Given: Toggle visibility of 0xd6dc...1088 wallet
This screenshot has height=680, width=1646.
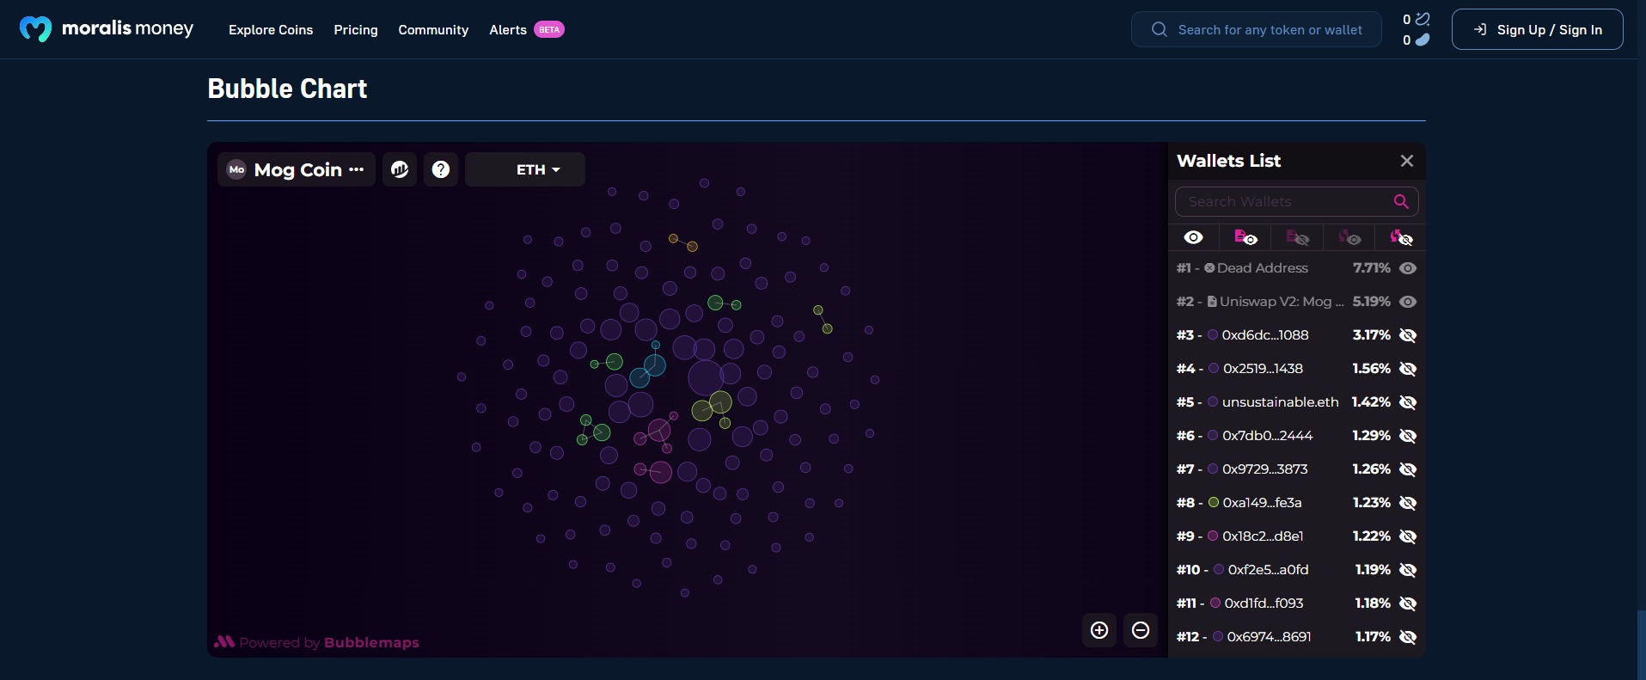Looking at the screenshot, I should click(x=1408, y=335).
